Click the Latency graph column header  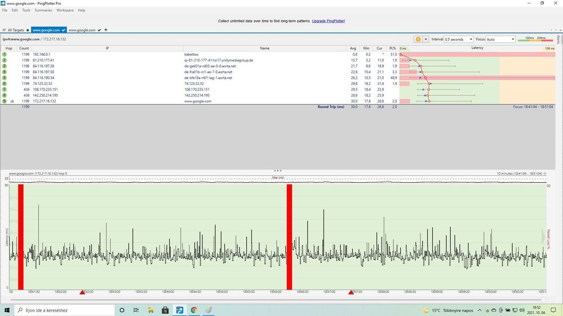click(477, 48)
